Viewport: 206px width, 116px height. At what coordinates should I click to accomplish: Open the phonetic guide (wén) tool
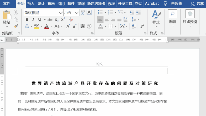(x=83, y=12)
